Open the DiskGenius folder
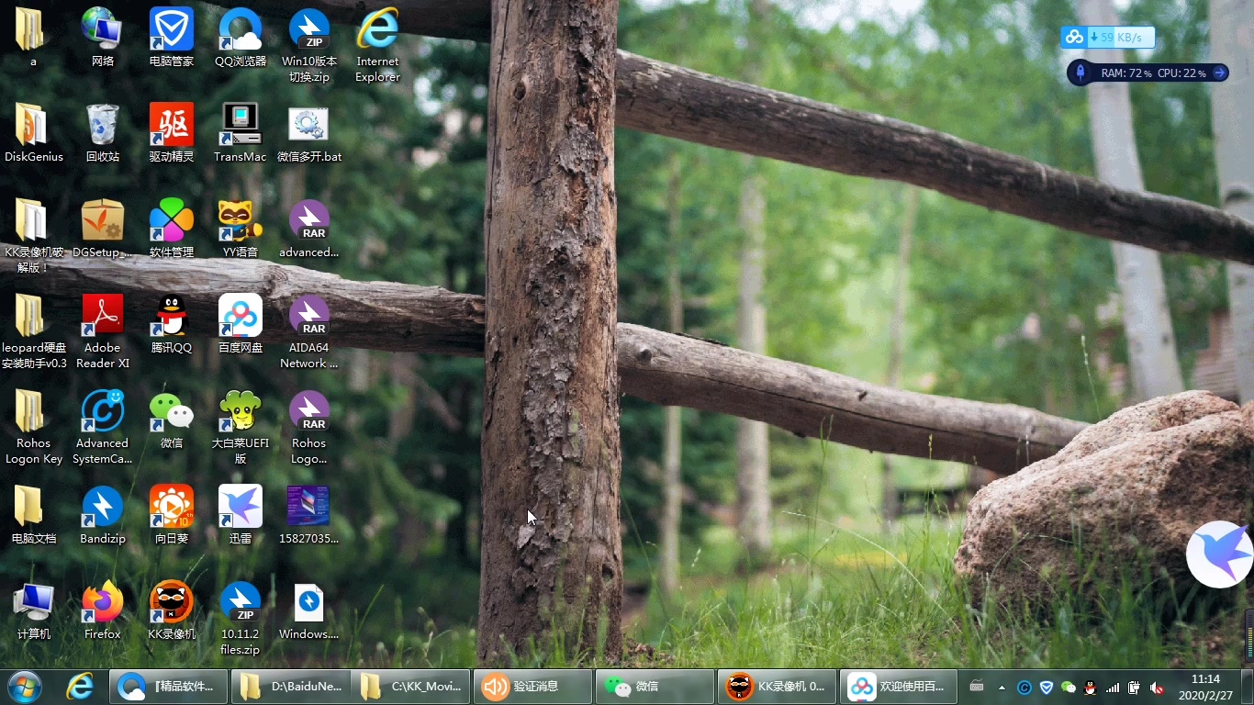The image size is (1254, 705). 34,133
